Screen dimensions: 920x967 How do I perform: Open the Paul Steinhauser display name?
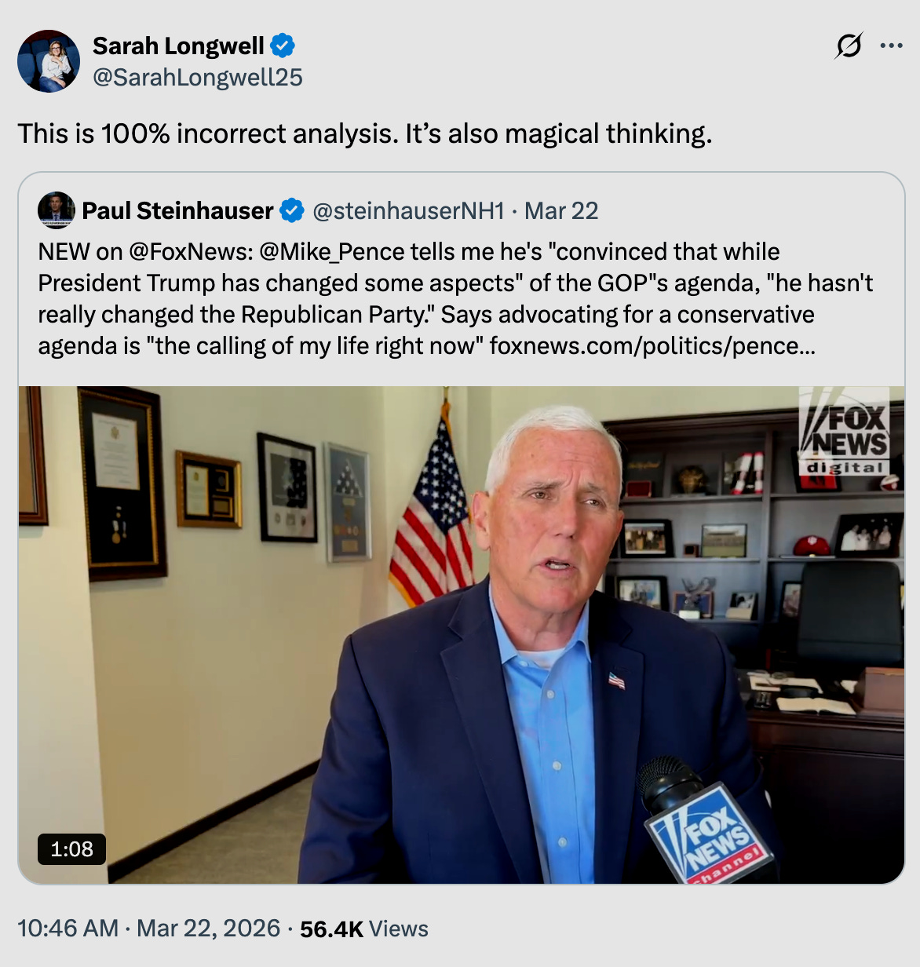[x=177, y=210]
